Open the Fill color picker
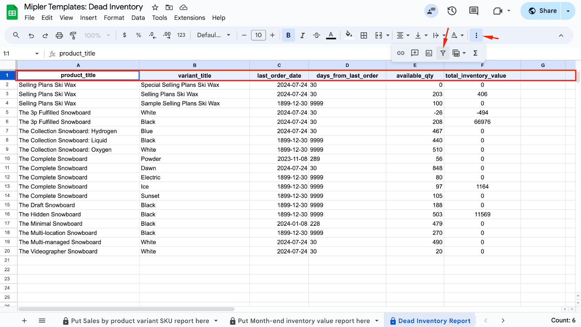This screenshot has width=581, height=327. coord(349,35)
